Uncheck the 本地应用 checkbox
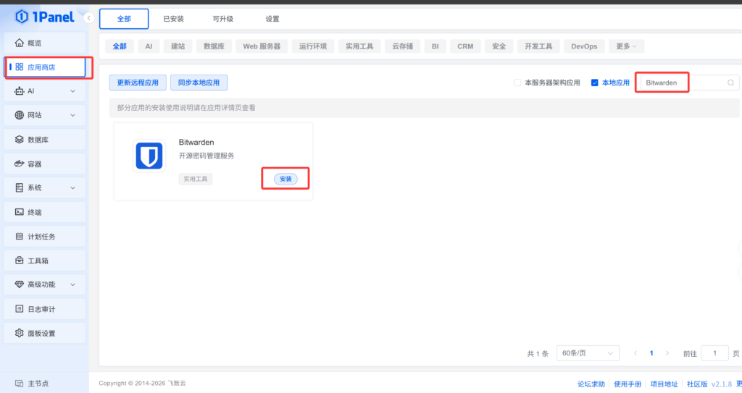The width and height of the screenshot is (742, 393). [595, 83]
